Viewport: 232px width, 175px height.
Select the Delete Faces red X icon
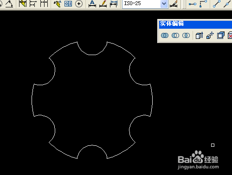230,36
